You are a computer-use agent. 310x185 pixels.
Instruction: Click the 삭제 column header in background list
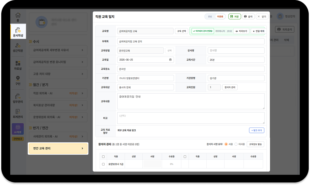point(286,40)
